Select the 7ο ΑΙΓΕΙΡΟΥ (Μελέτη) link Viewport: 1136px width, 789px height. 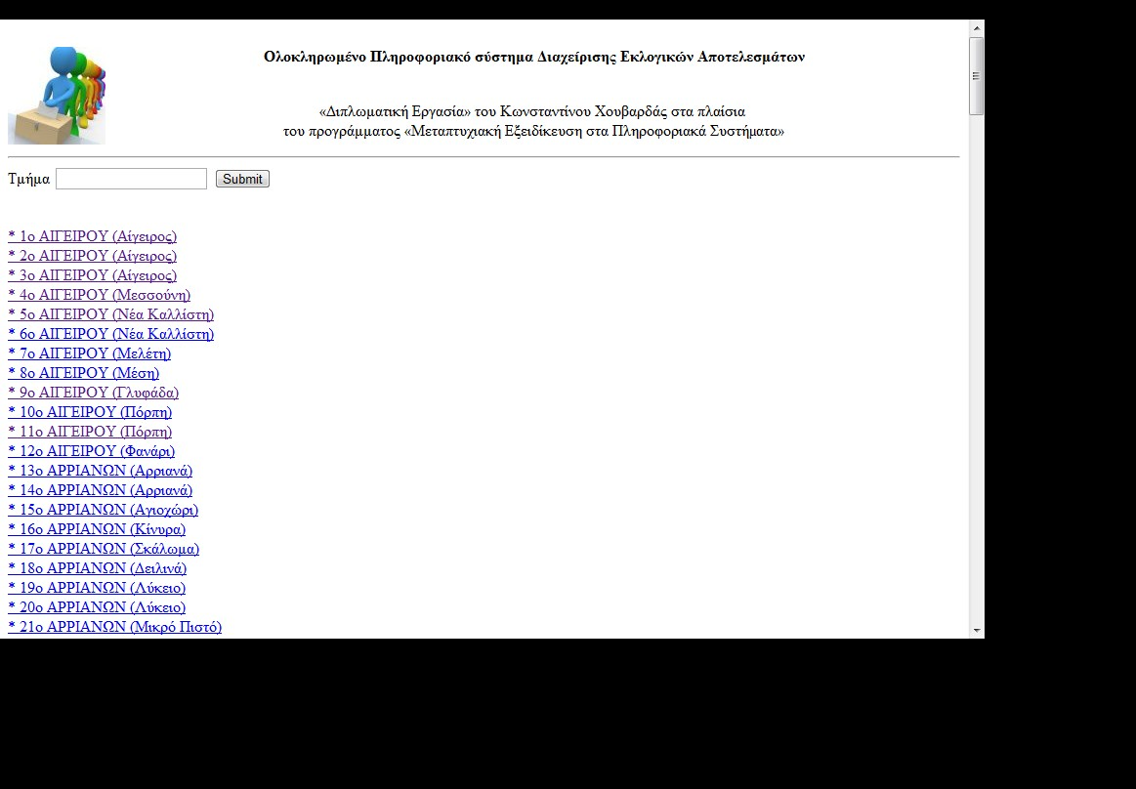click(89, 353)
